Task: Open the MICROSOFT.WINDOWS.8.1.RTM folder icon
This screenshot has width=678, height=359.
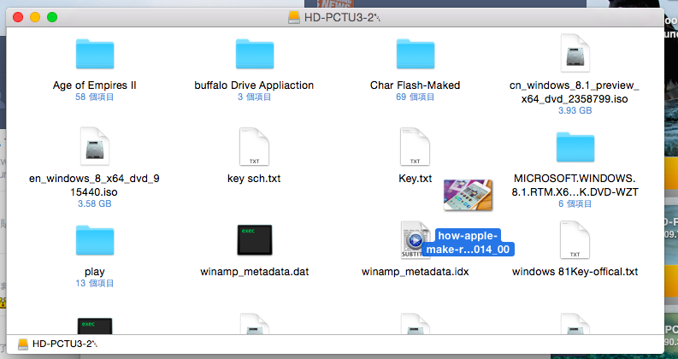Action: coord(575,147)
